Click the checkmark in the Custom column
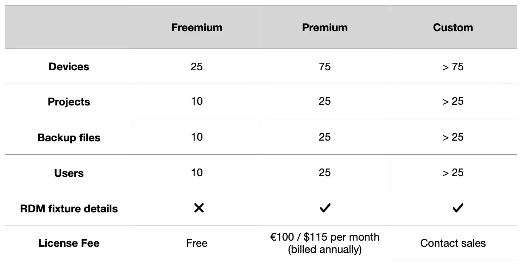 tap(458, 208)
